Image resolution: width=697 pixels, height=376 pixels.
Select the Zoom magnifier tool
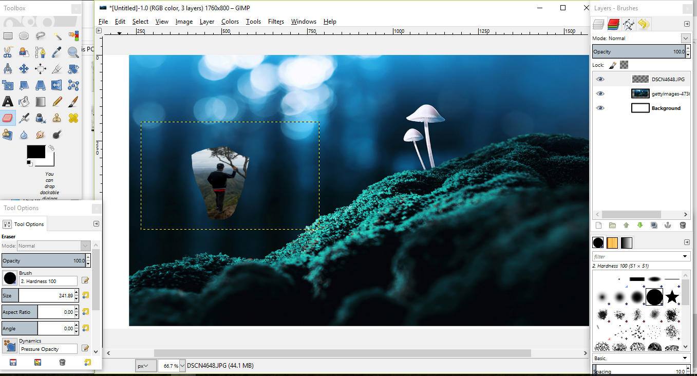tap(73, 52)
